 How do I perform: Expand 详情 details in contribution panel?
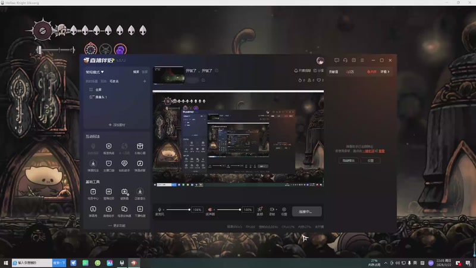pos(385,71)
